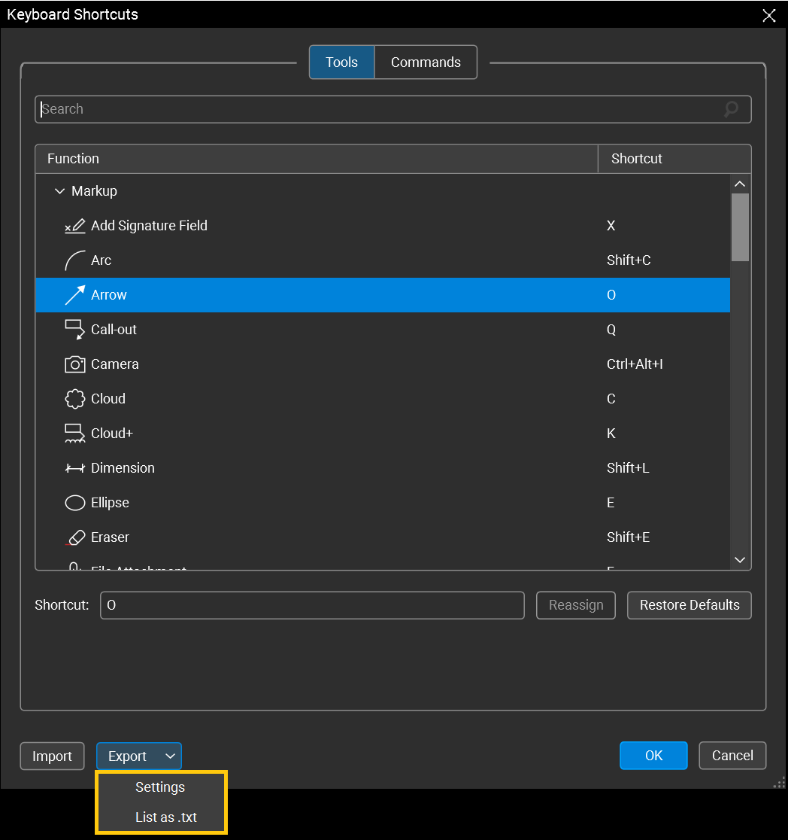
Task: Click the Arc tool icon
Action: point(73,260)
